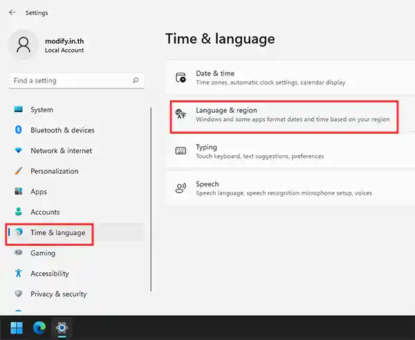Open the Windows Start button on taskbar
Screen dimensions: 415x340
click(x=16, y=328)
